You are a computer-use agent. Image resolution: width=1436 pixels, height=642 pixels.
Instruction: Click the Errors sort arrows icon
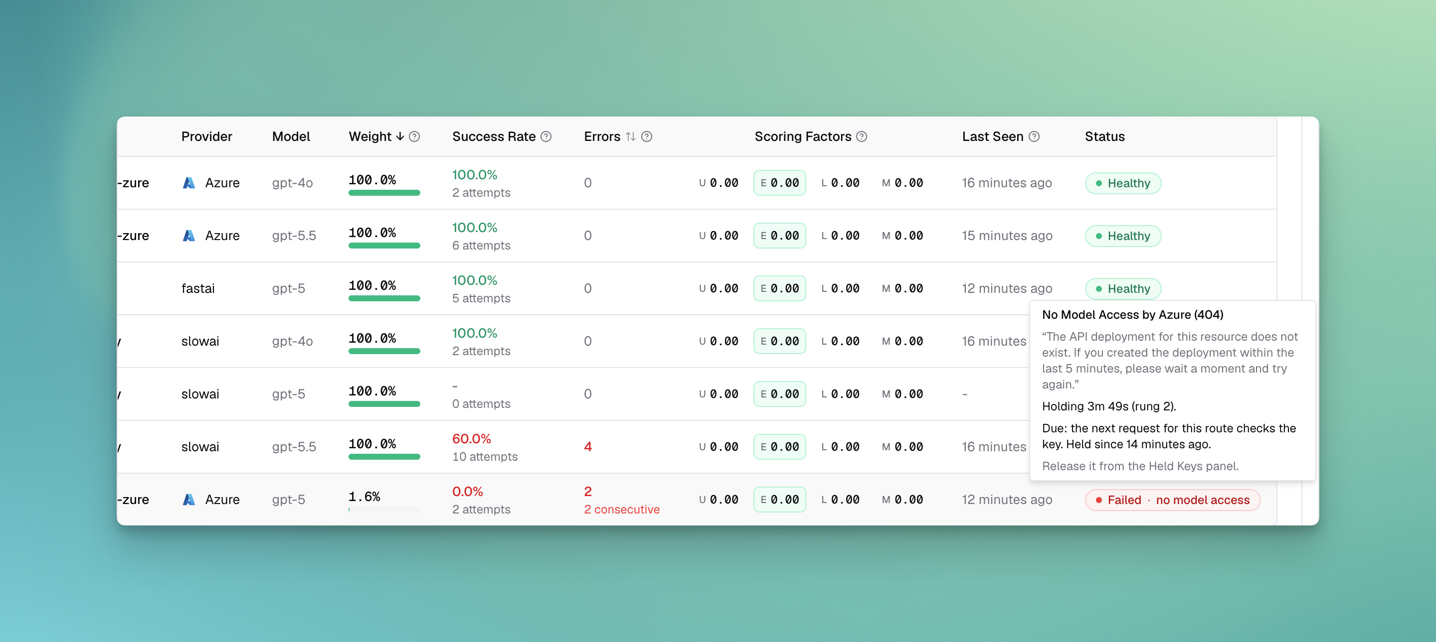630,136
